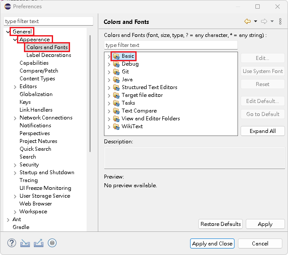The height and width of the screenshot is (255, 288).
Task: Select Structured Text Editors category
Action: (x=149, y=87)
